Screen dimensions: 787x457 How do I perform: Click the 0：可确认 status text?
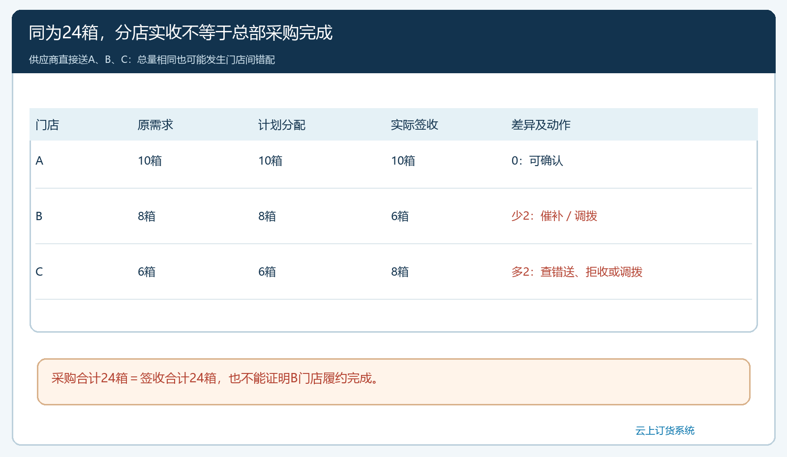point(537,161)
